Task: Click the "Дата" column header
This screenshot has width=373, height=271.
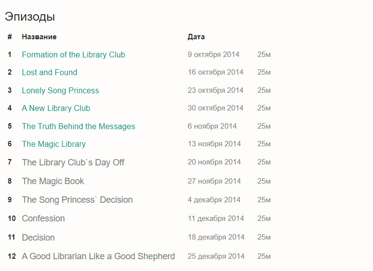Action: tap(196, 37)
